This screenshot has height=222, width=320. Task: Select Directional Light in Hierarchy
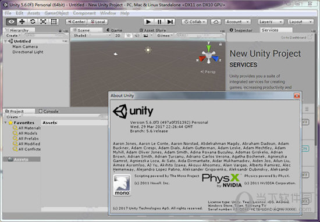28,52
